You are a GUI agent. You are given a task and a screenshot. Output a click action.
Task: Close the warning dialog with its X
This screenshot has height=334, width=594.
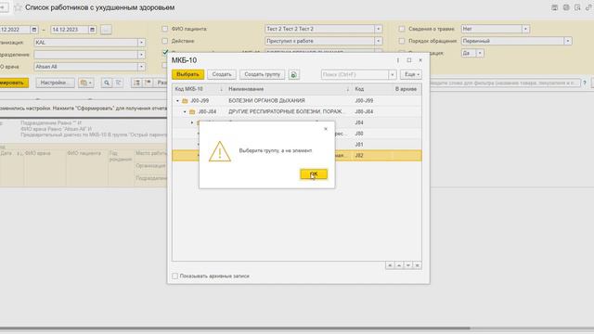tap(326, 129)
